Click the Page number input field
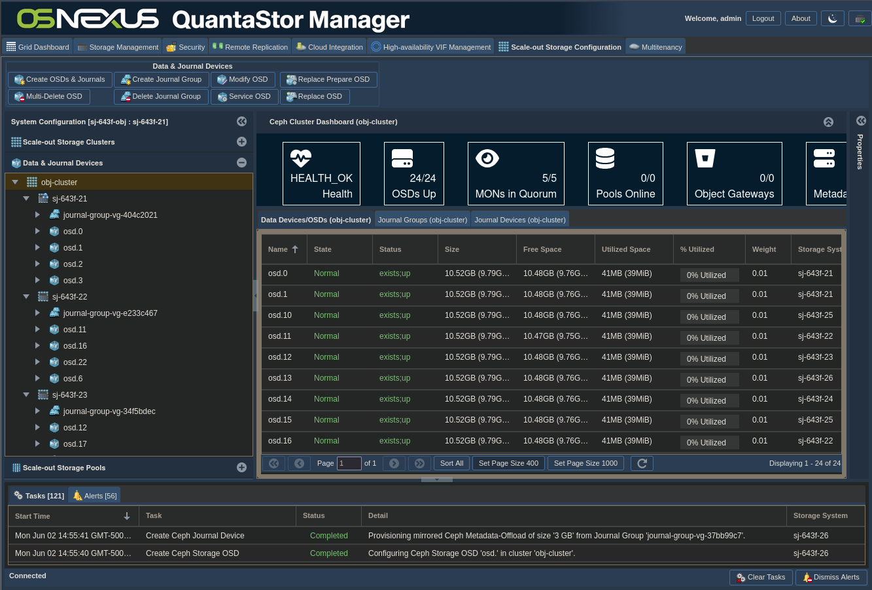Image resolution: width=872 pixels, height=590 pixels. pyautogui.click(x=349, y=463)
